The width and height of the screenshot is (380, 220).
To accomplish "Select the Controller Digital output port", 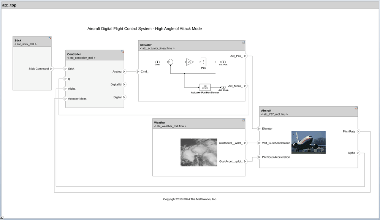I will 124,97.
